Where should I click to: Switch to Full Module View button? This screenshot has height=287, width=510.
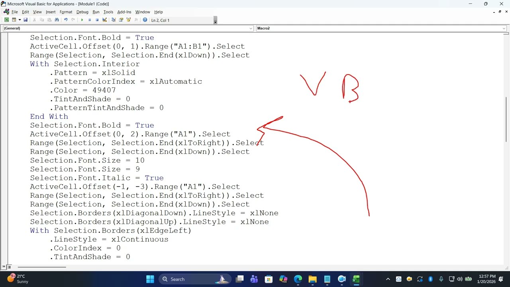(9, 267)
